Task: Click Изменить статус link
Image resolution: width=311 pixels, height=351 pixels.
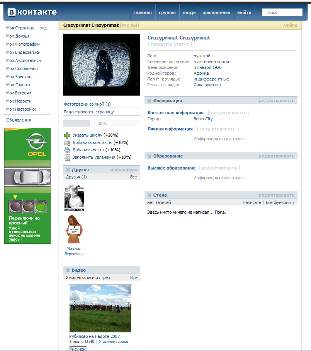Action: pos(170,45)
